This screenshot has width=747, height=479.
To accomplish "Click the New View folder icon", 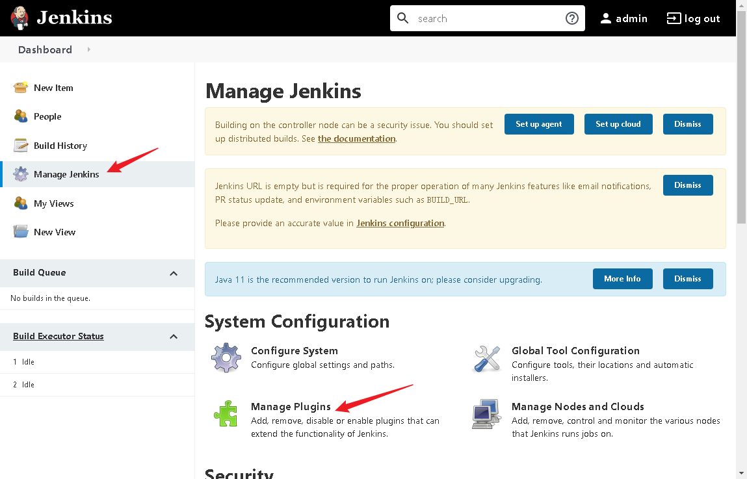I will click(21, 232).
